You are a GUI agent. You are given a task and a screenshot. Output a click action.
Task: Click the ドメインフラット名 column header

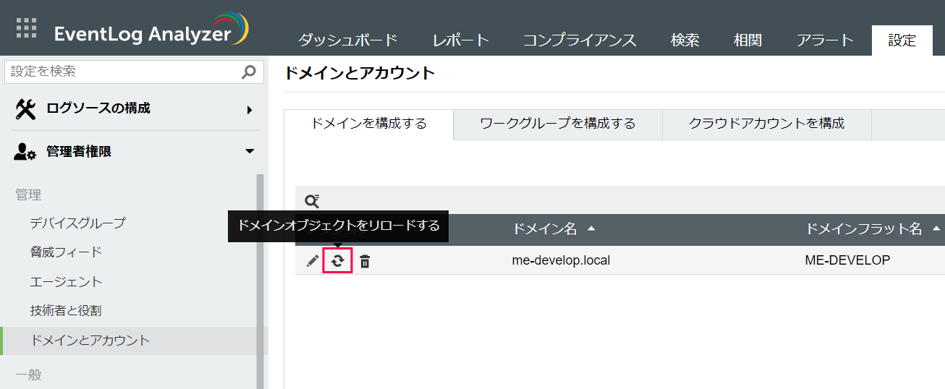pos(864,229)
